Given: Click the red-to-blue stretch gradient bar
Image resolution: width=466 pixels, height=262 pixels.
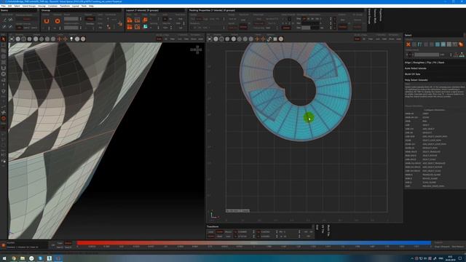Looking at the screenshot, I should coord(253,243).
